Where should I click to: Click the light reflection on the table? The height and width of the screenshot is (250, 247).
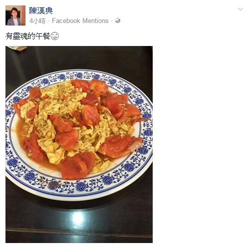pyautogui.click(x=78, y=218)
